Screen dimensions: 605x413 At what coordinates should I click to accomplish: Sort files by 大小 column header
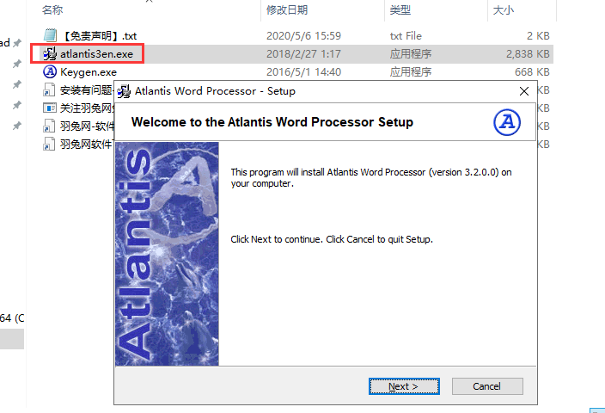pyautogui.click(x=504, y=10)
